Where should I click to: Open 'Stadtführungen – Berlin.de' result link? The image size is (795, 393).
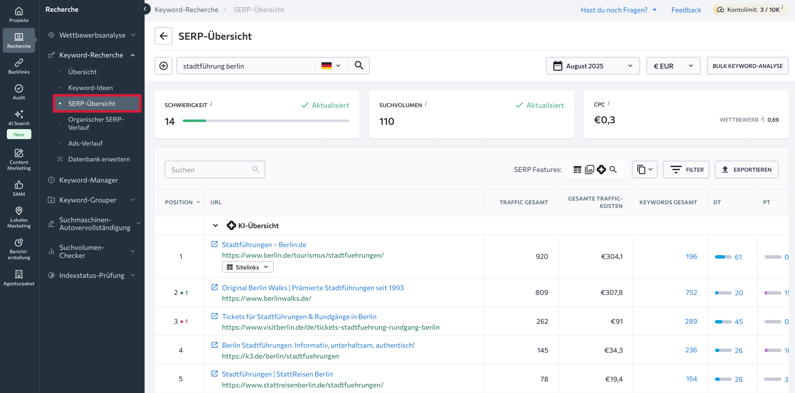click(x=264, y=244)
